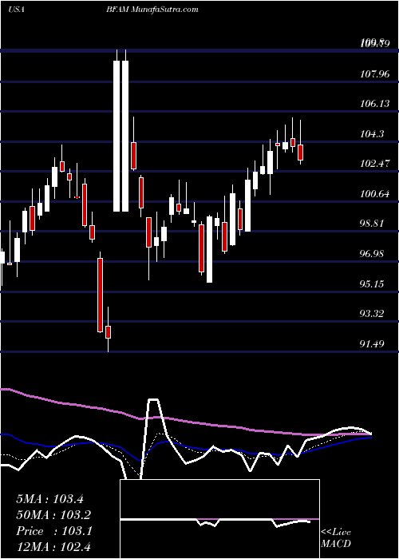
Task: Click the 104.3 price label
Action: pos(373,134)
